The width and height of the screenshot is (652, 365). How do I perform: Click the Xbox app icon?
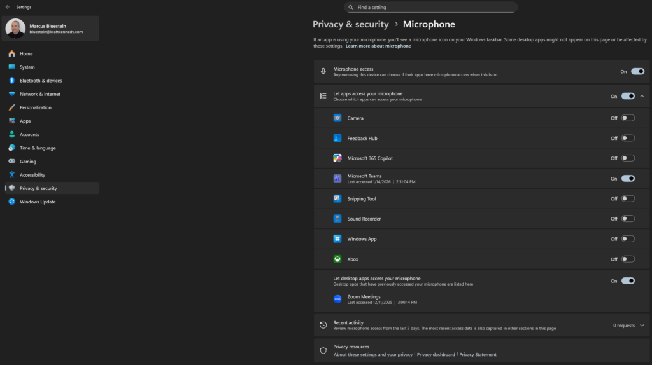337,259
